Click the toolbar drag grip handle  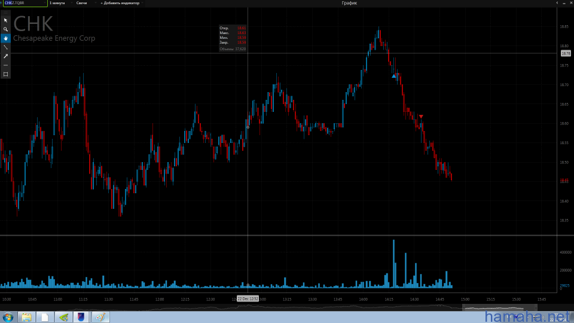[x=5, y=13]
